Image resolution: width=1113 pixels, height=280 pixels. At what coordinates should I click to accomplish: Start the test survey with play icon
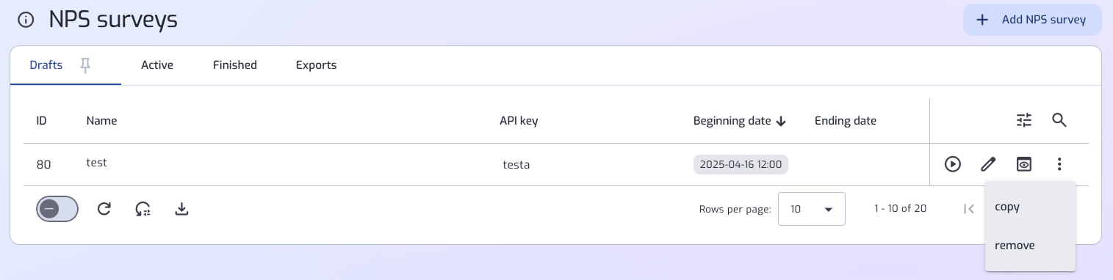952,164
